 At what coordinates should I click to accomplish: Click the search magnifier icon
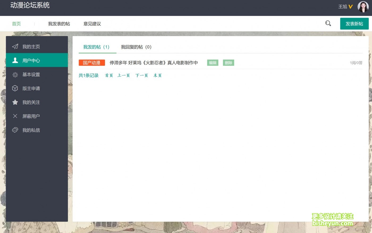click(x=328, y=23)
